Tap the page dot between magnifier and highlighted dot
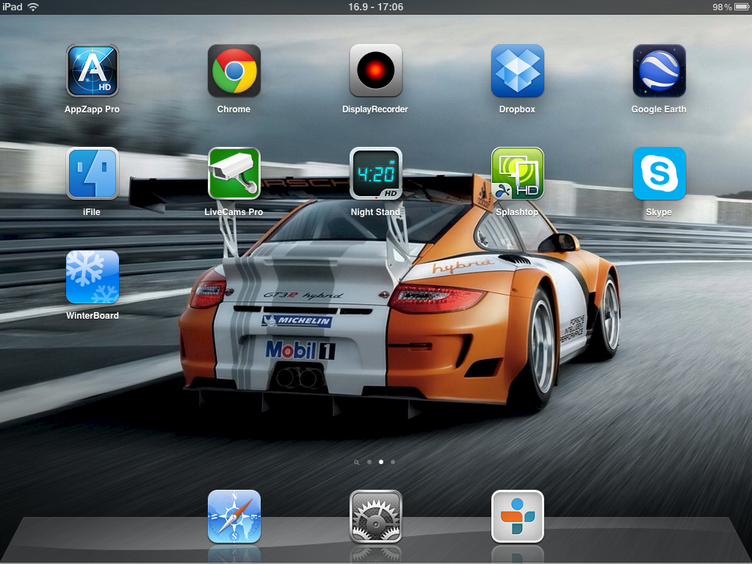Viewport: 752px width, 564px height. coord(369,462)
